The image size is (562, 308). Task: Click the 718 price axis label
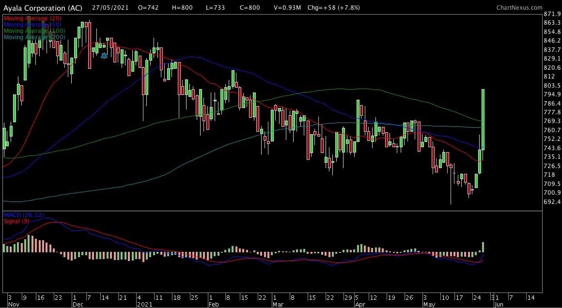(549, 175)
